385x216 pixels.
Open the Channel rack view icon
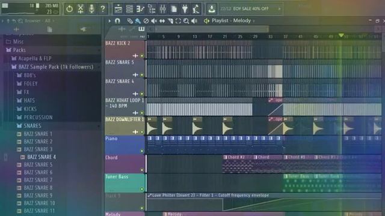pos(129,9)
